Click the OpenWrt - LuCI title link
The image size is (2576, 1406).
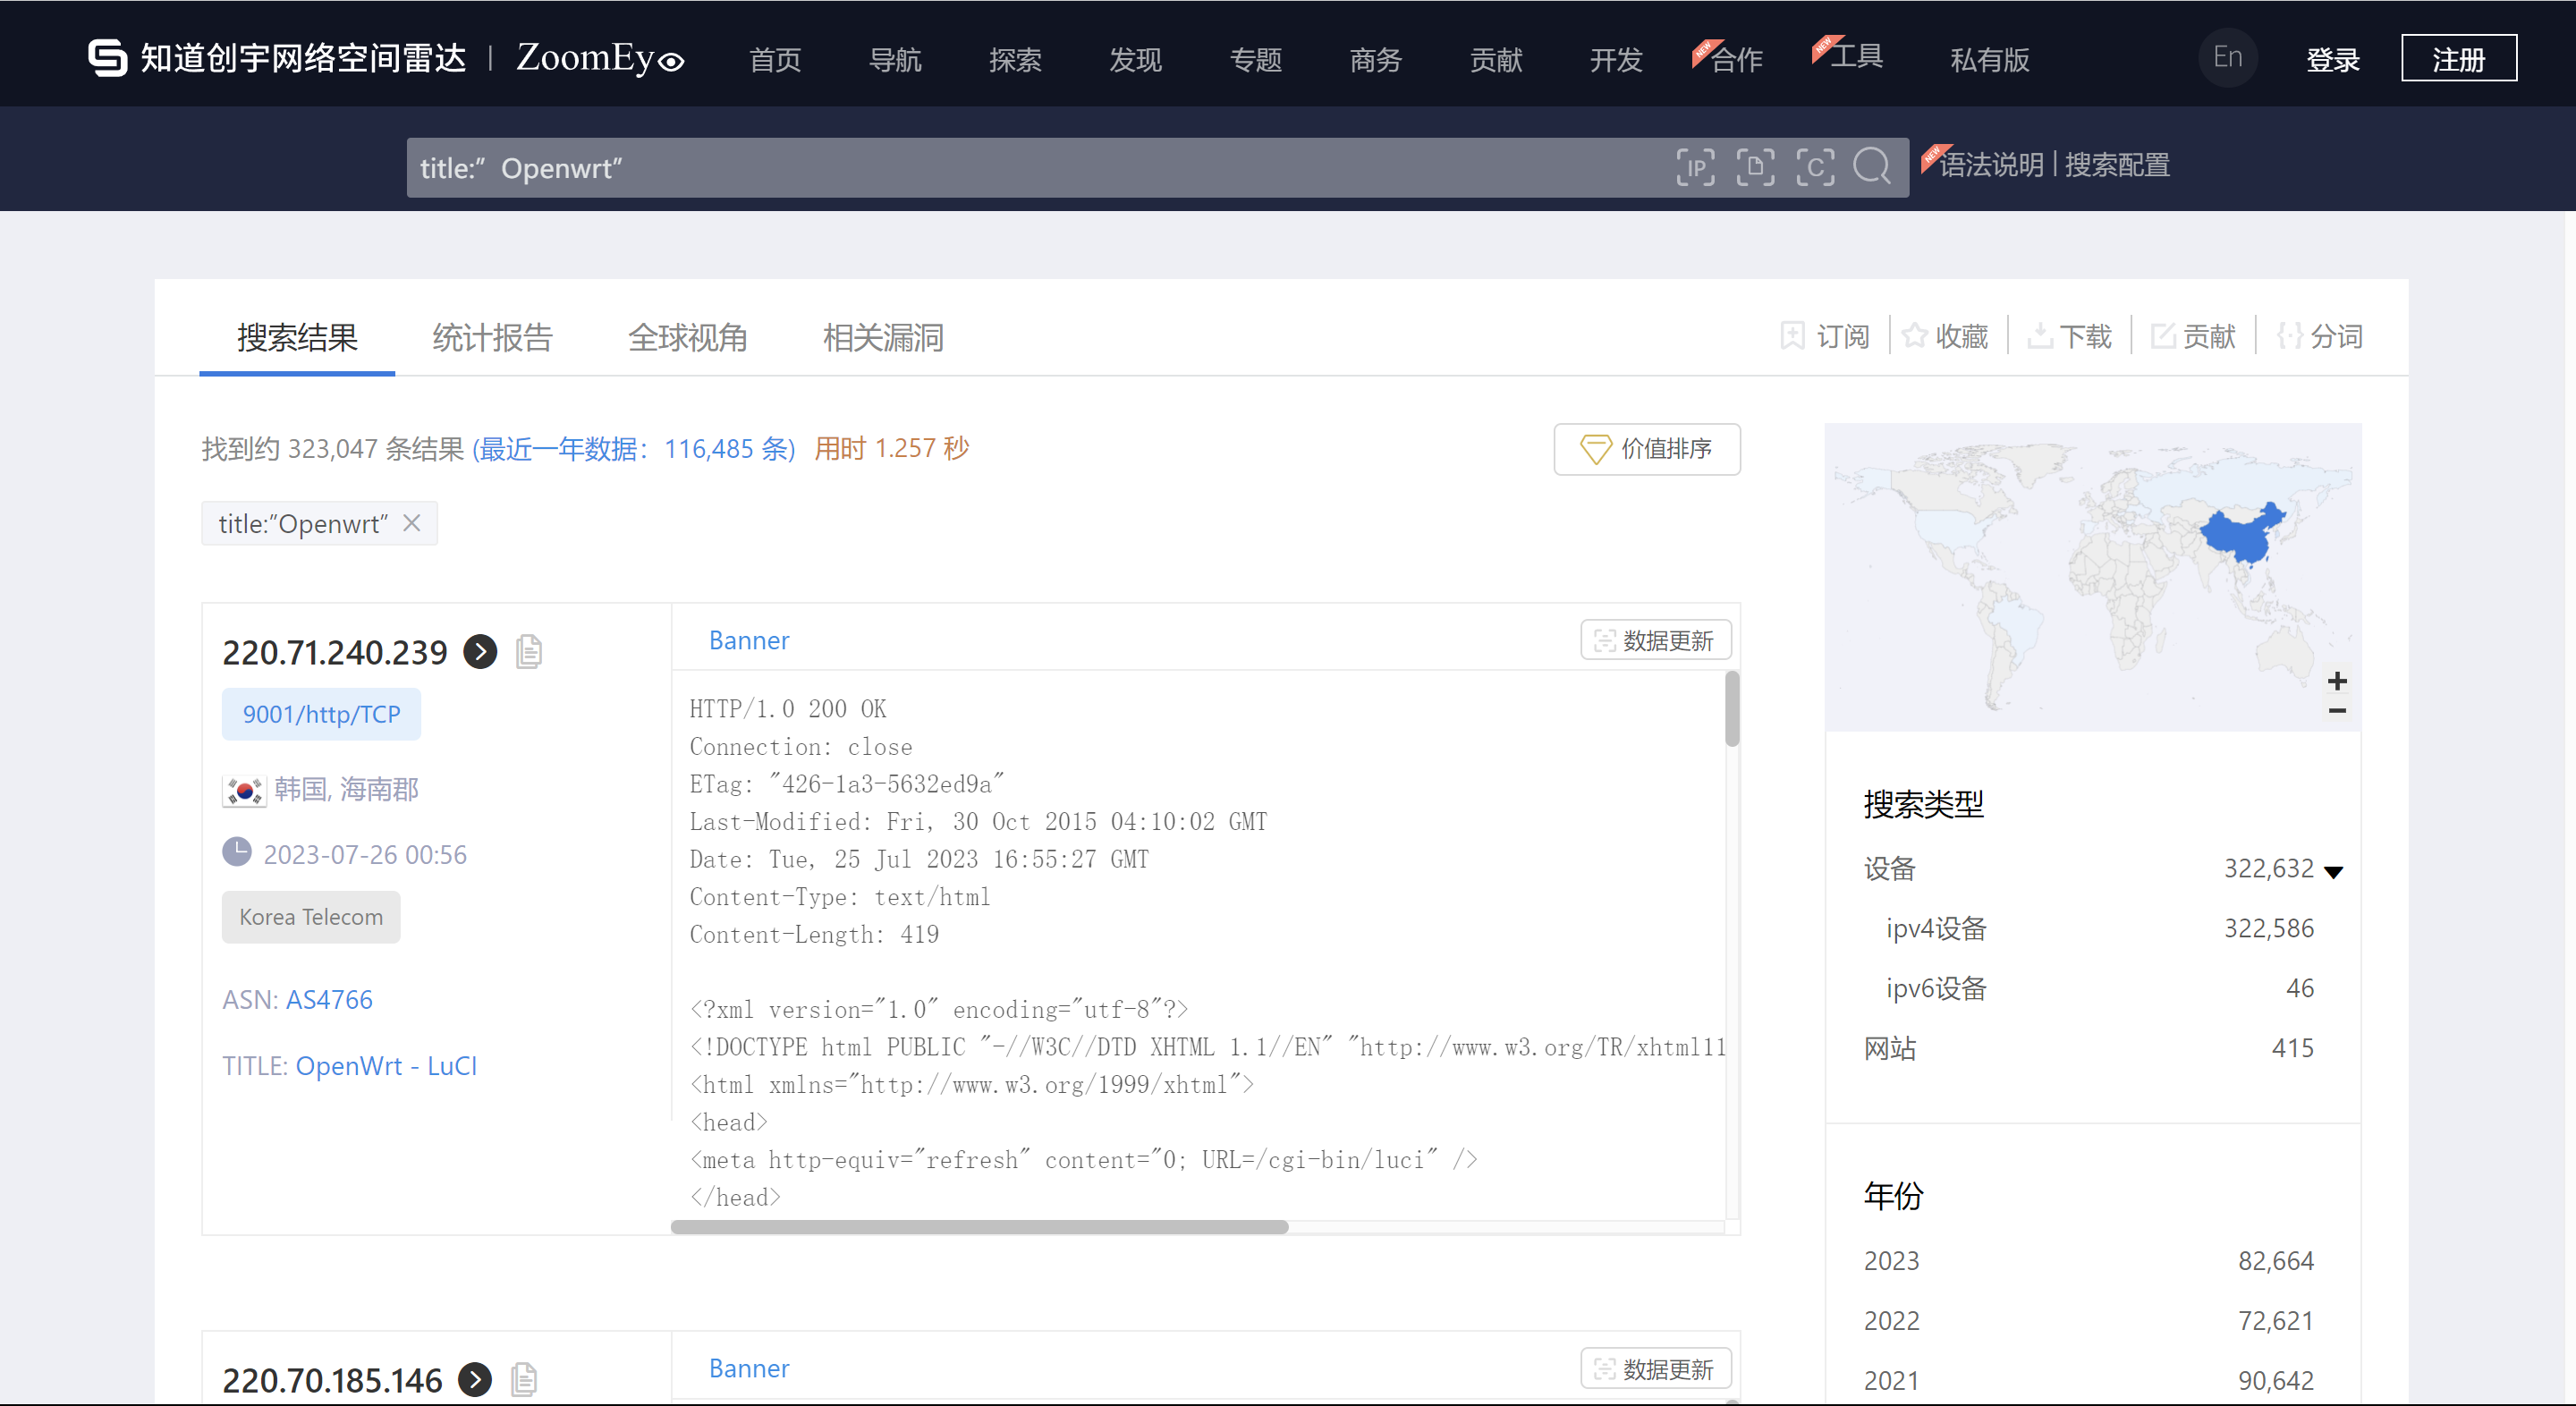386,1065
